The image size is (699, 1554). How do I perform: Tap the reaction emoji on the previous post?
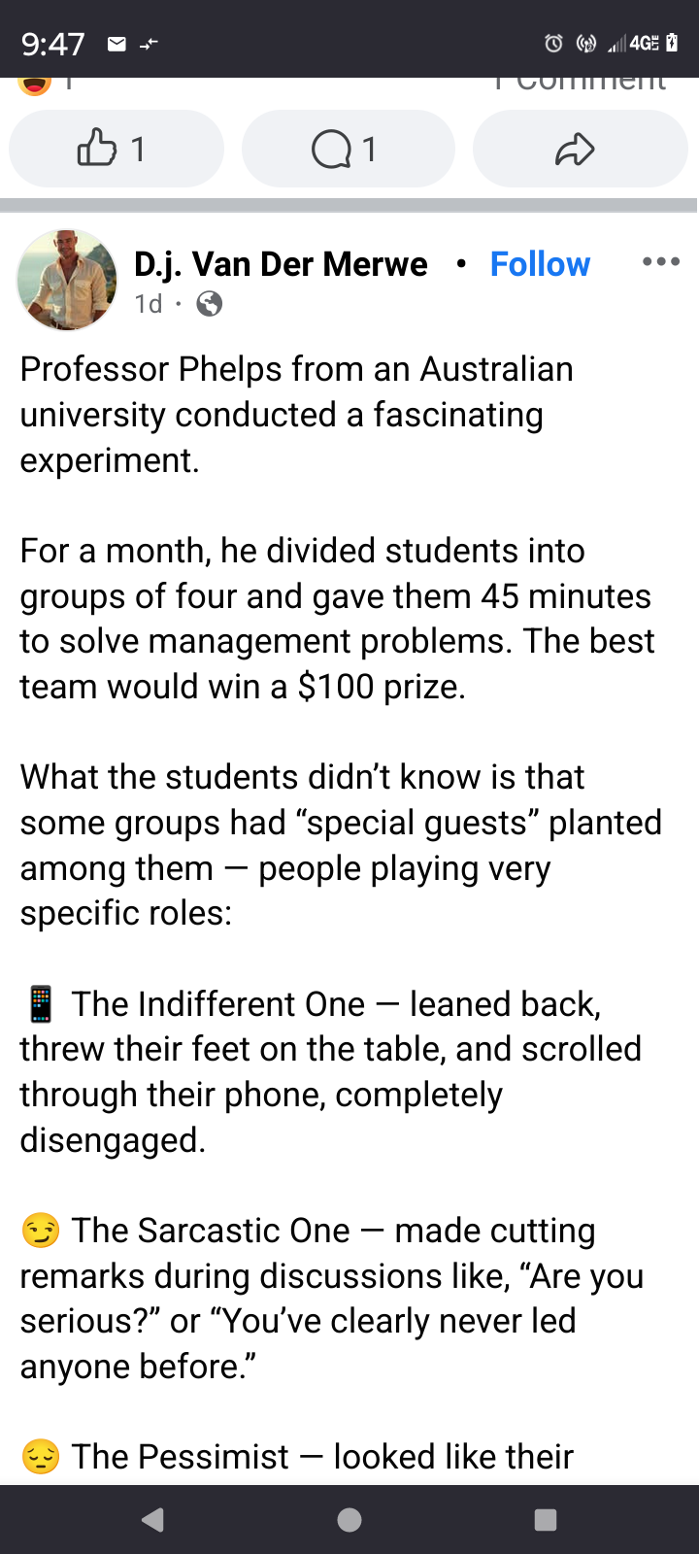click(x=35, y=85)
